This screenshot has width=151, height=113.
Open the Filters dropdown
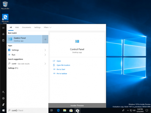(48, 27)
